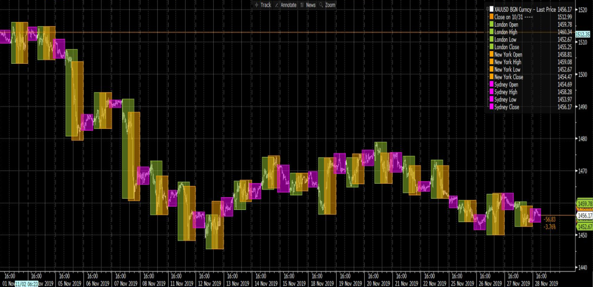This screenshot has height=287, width=593.
Task: Select the London Low legend entry
Action: [x=506, y=40]
